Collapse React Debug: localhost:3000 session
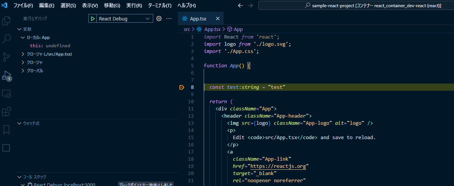454x186 pixels. 23,184
